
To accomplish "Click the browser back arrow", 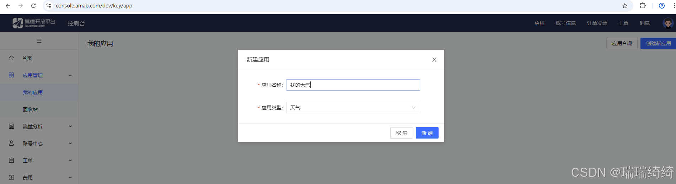I will pyautogui.click(x=8, y=6).
